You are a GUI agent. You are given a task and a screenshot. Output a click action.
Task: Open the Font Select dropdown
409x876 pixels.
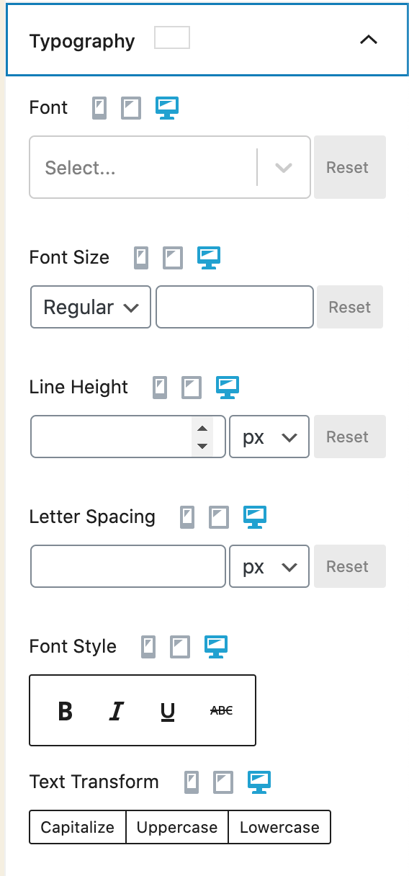[170, 167]
